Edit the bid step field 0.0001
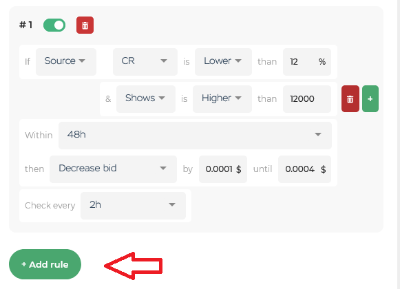The height and width of the screenshot is (289, 400). [222, 169]
